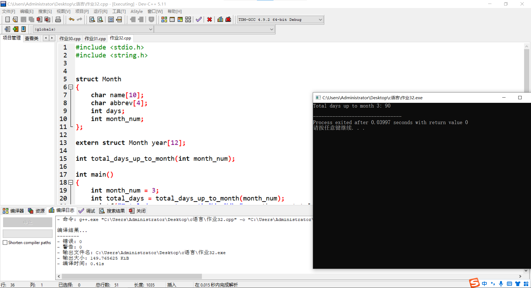Click the purple Syntax Check checkmark icon
The image size is (531, 288).
click(x=199, y=19)
